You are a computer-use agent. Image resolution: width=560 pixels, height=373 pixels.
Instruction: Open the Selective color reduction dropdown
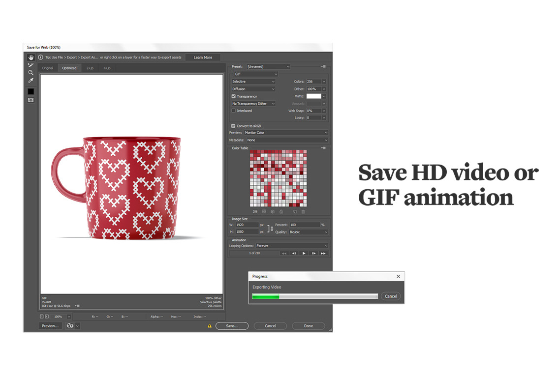coord(253,81)
